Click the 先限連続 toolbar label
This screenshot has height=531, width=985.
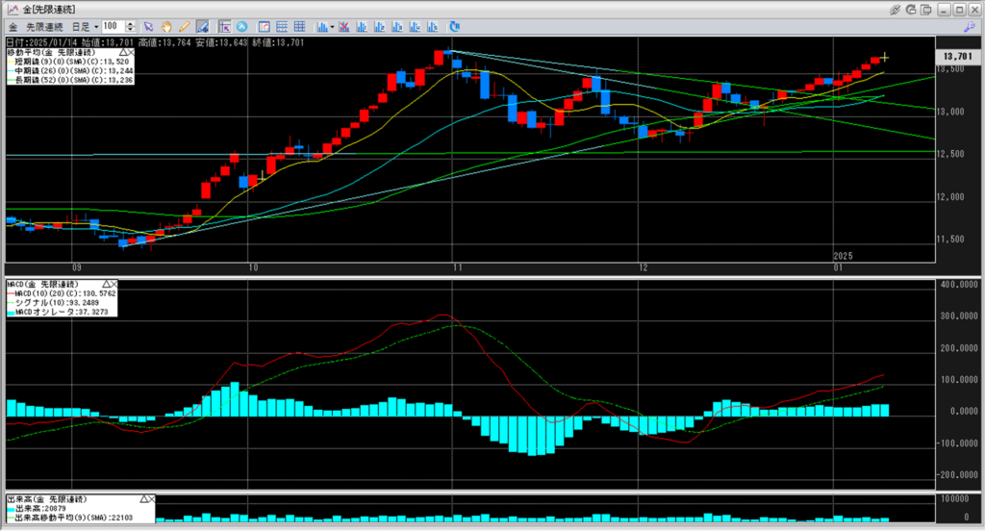tap(44, 27)
